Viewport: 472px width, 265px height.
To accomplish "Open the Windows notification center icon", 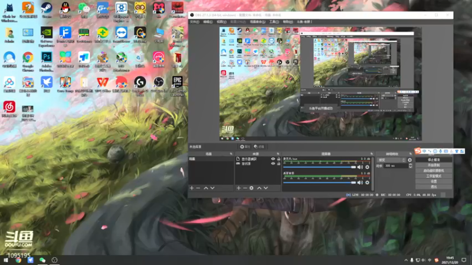I will 464,260.
